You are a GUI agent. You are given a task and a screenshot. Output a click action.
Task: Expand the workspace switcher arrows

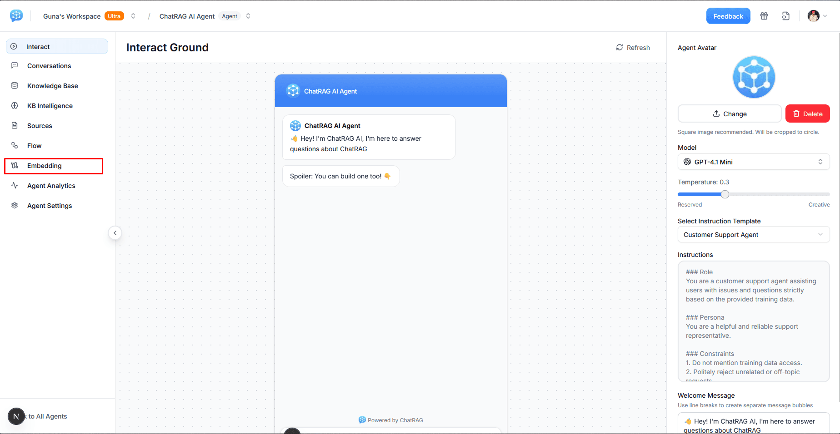[133, 16]
